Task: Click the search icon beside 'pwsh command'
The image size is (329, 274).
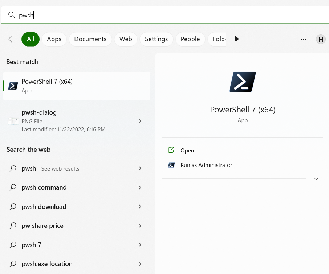Action: coord(13,187)
